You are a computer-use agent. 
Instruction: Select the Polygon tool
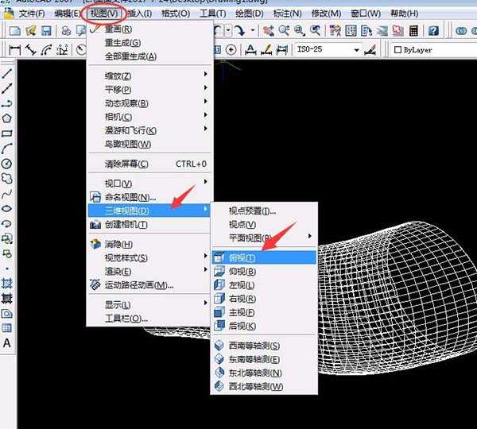(x=6, y=118)
